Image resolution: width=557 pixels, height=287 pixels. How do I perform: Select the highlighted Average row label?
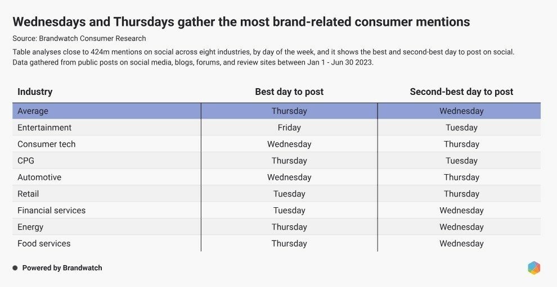tap(33, 111)
